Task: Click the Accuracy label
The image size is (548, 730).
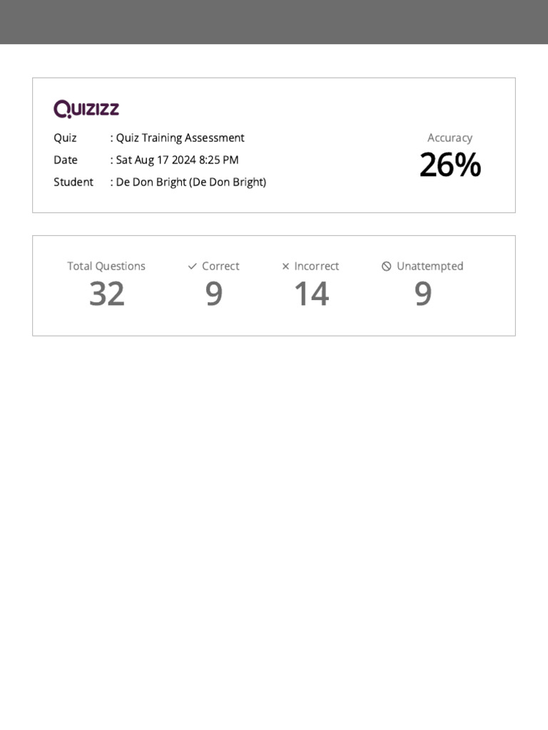Action: (450, 138)
